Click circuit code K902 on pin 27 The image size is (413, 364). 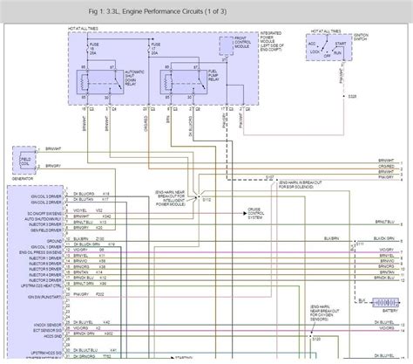click(x=108, y=333)
